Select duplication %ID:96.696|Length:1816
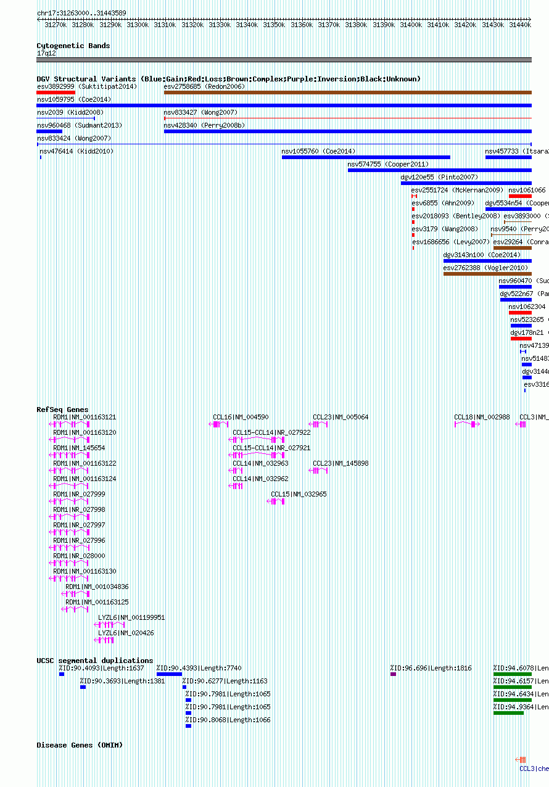The height and width of the screenshot is (787, 549). (431, 668)
